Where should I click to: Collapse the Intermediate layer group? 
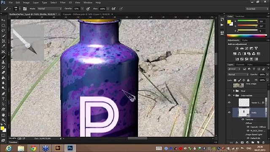234,95
